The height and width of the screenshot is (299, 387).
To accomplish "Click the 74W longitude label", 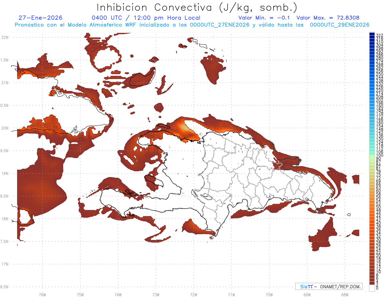I will coord(118,294).
